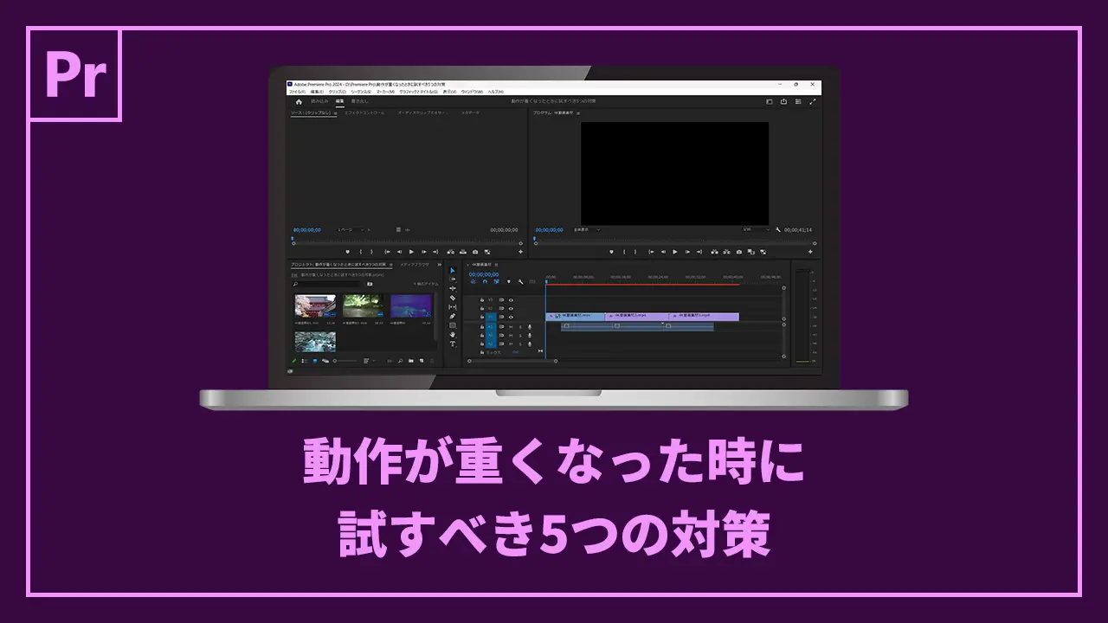Add marker in the timeline panel
Screen dimensions: 1108x623
tap(509, 281)
